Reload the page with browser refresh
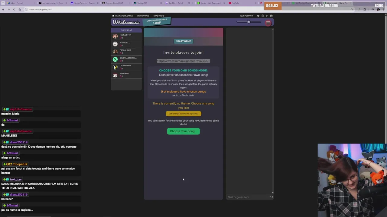387x217 pixels. point(14,9)
